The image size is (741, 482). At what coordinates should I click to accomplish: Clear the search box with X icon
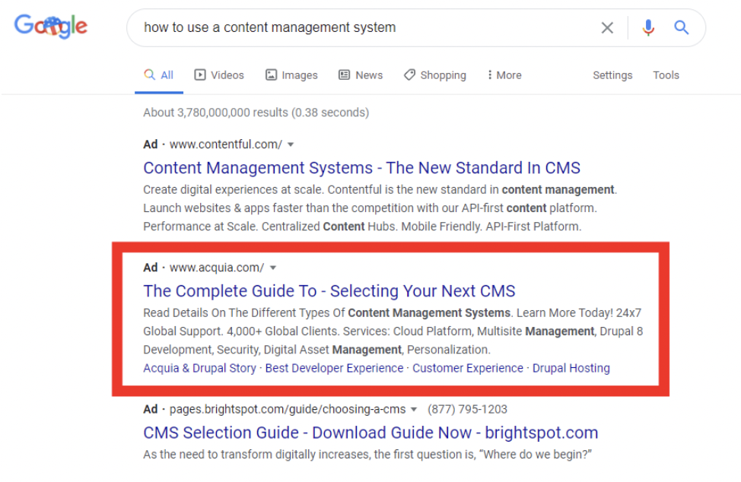[607, 28]
